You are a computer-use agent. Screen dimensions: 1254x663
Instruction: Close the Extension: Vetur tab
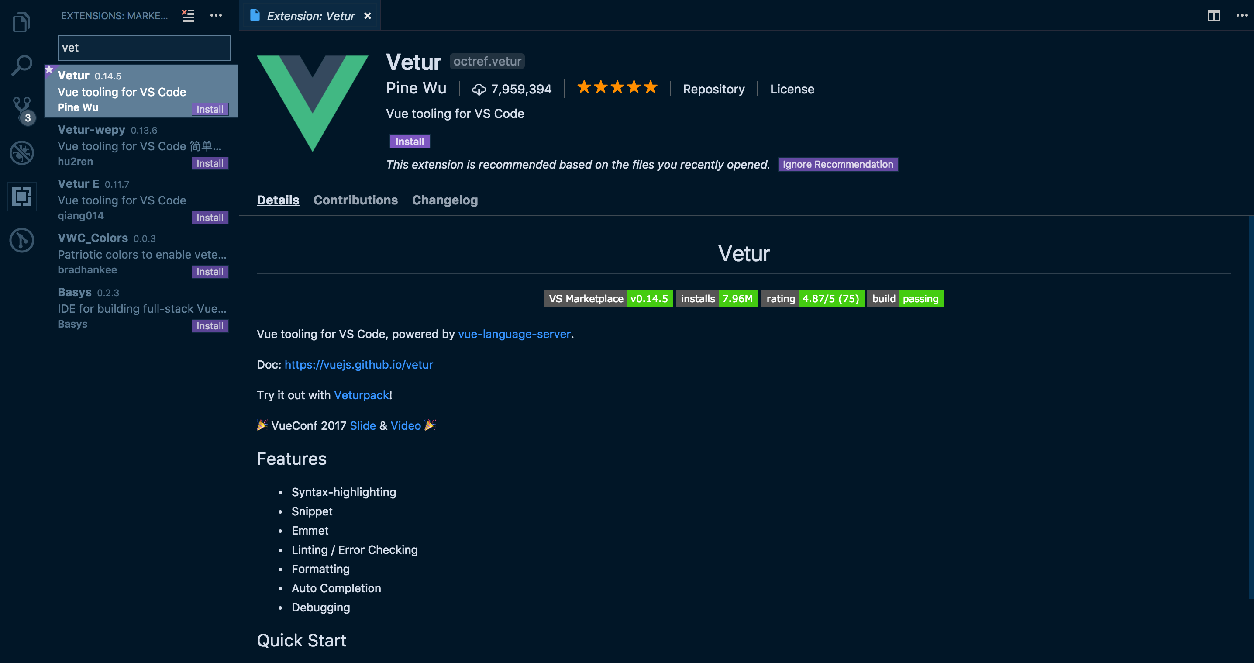(x=368, y=16)
